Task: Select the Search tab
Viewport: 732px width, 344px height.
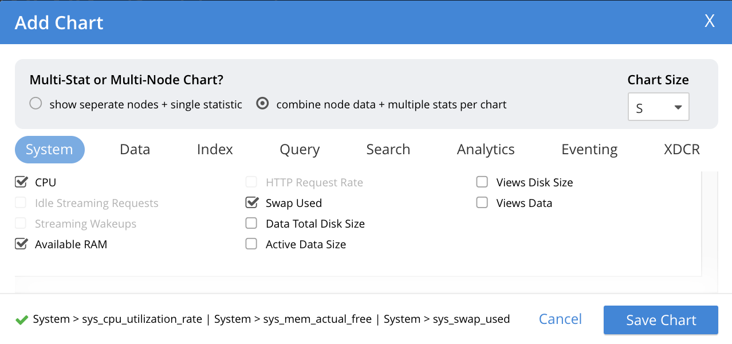Action: (388, 150)
